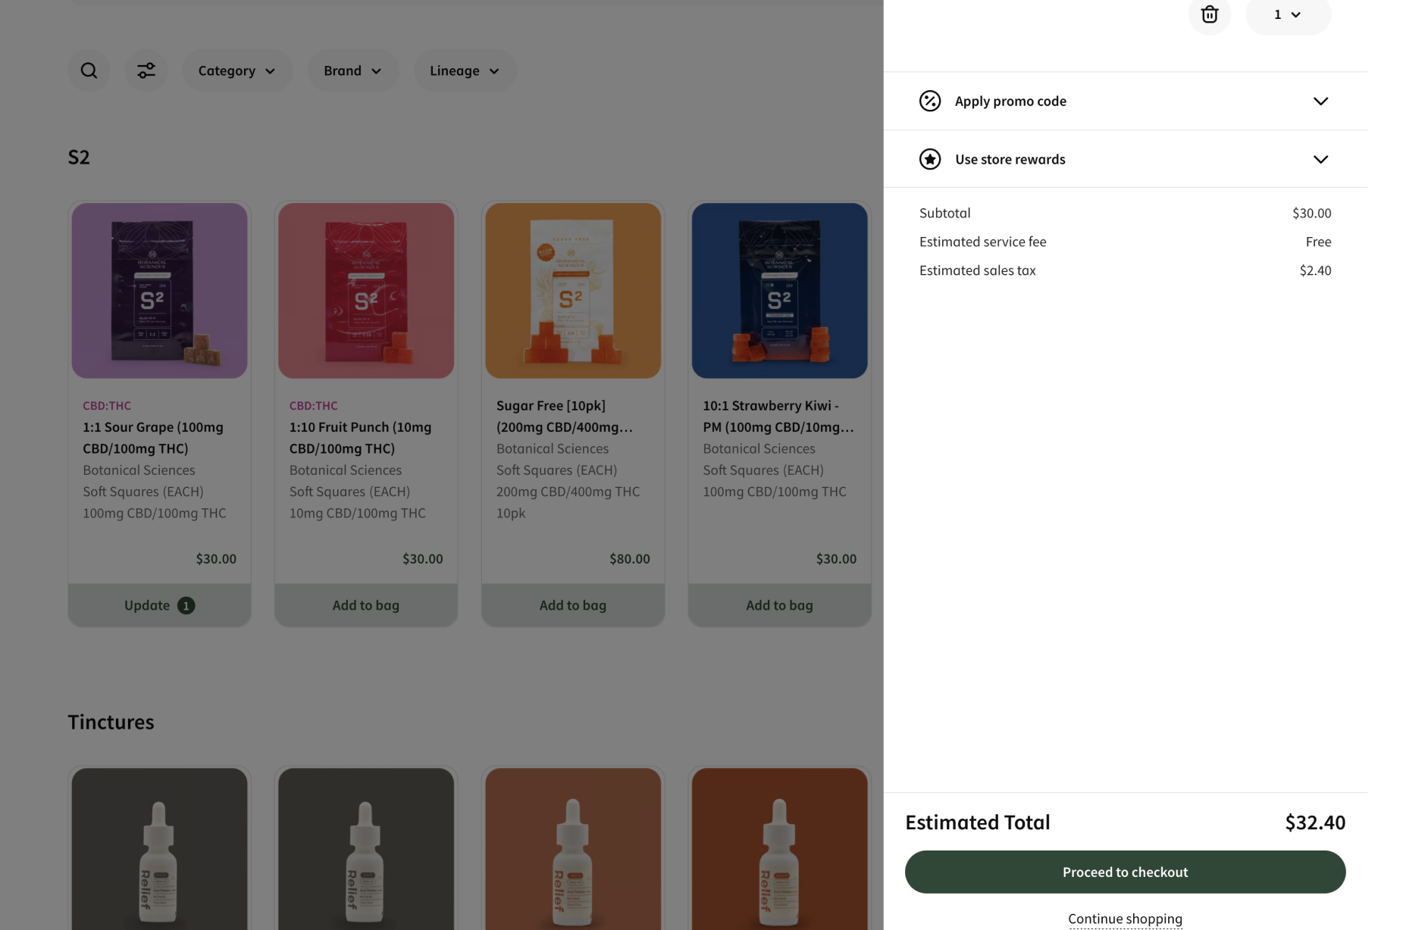Open the product search icon

pyautogui.click(x=89, y=70)
